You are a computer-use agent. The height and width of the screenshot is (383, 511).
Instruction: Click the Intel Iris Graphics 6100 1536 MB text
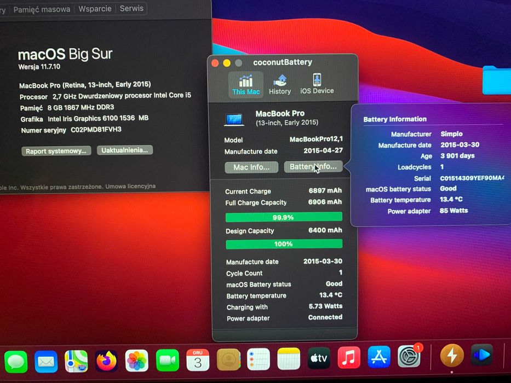coord(98,118)
